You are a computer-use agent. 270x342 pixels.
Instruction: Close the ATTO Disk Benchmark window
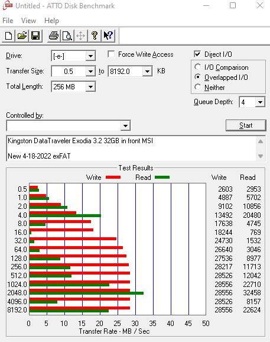(260, 5)
